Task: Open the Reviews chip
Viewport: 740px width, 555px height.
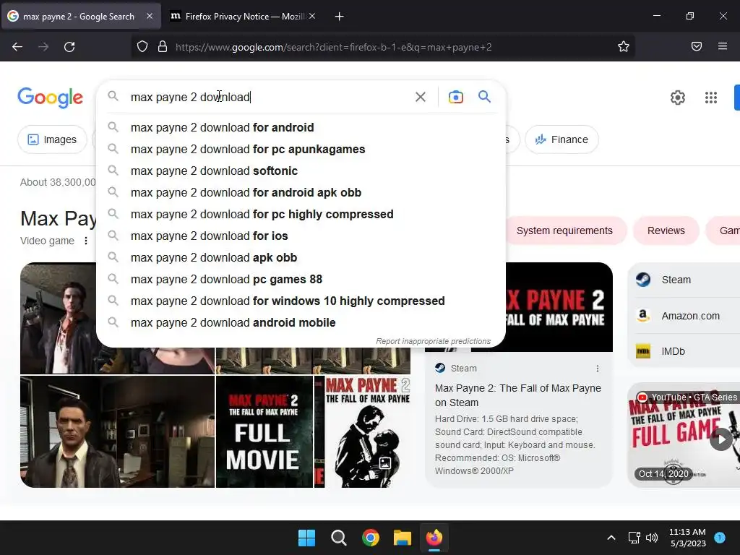Action: 666,231
